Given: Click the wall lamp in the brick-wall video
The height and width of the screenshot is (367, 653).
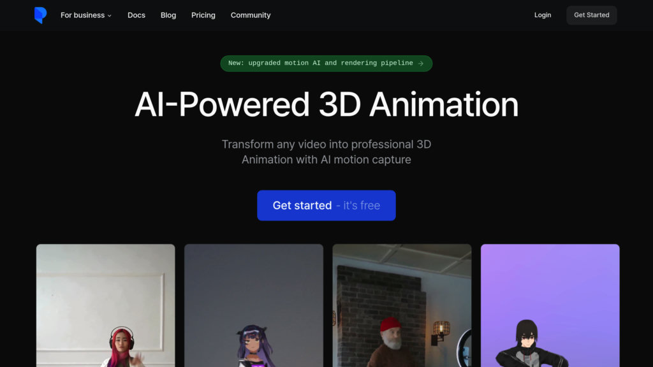Looking at the screenshot, I should pyautogui.click(x=440, y=330).
